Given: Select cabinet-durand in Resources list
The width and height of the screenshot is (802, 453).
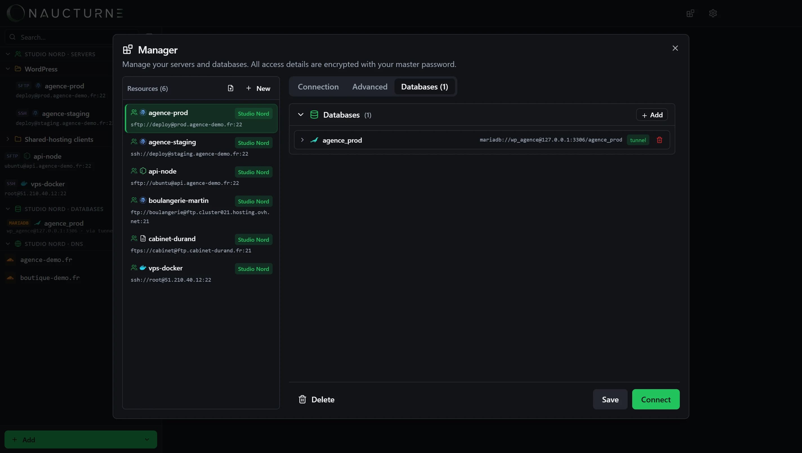Looking at the screenshot, I should click(201, 244).
